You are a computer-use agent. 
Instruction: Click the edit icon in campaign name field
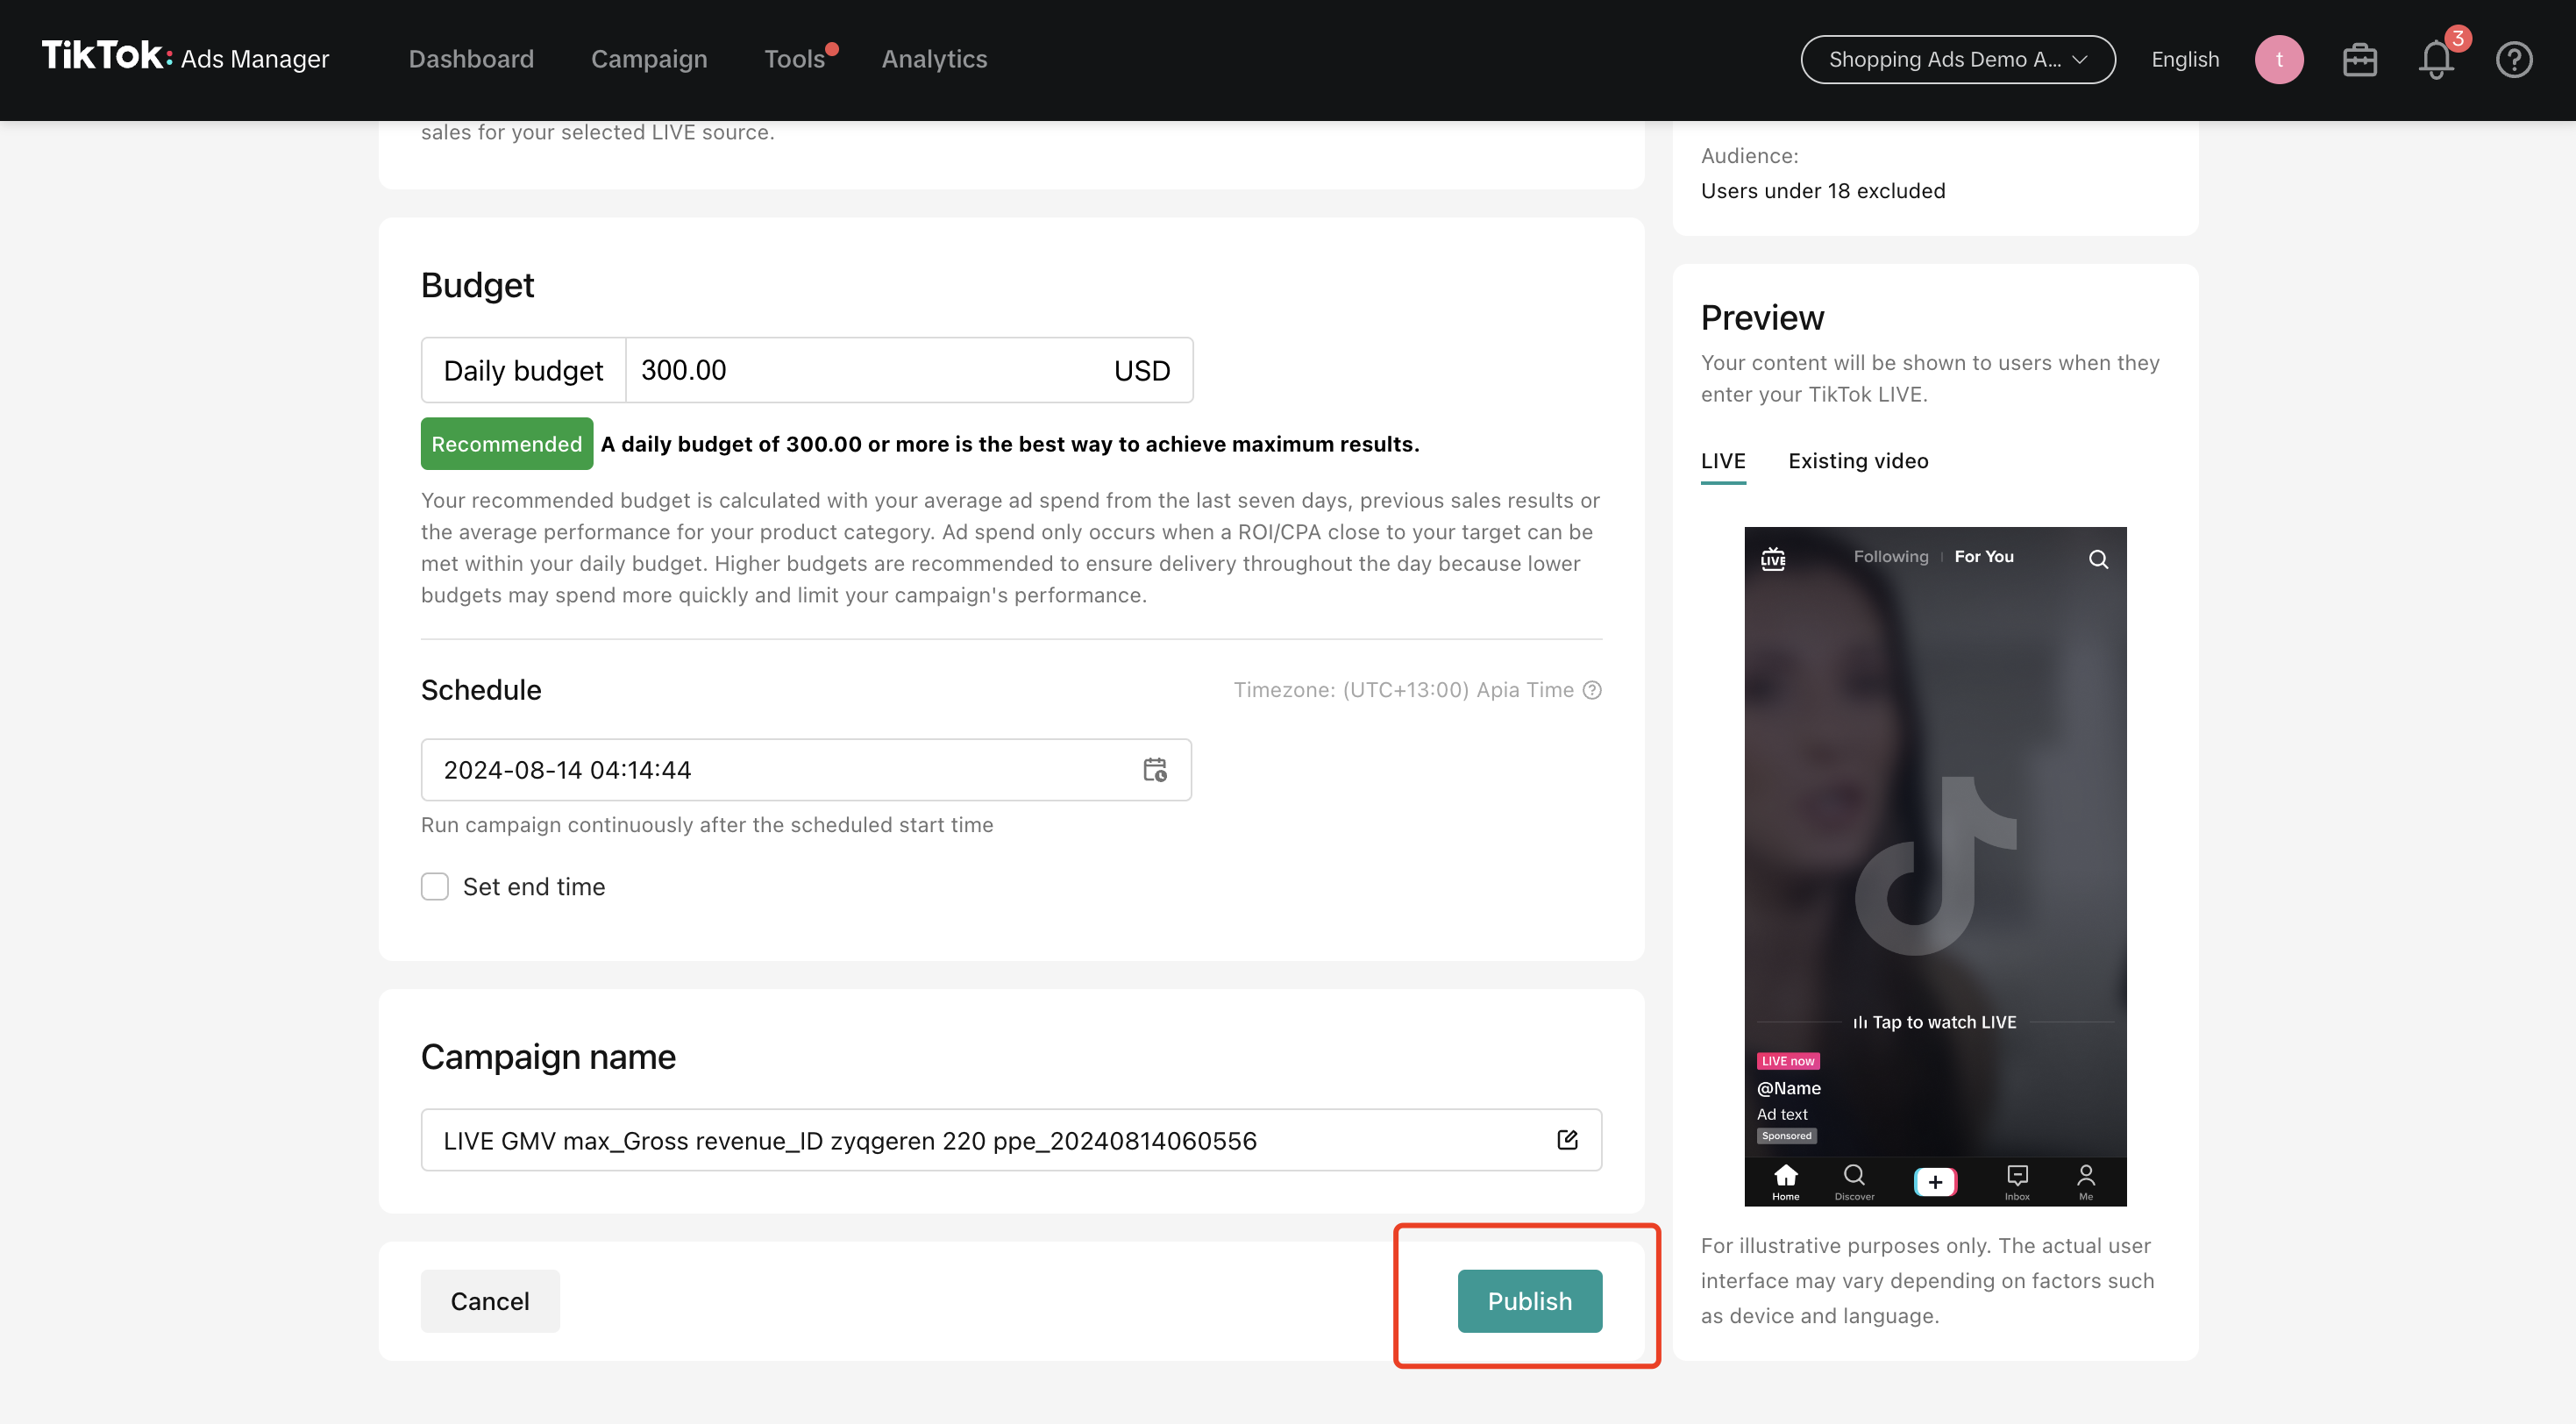point(1567,1140)
